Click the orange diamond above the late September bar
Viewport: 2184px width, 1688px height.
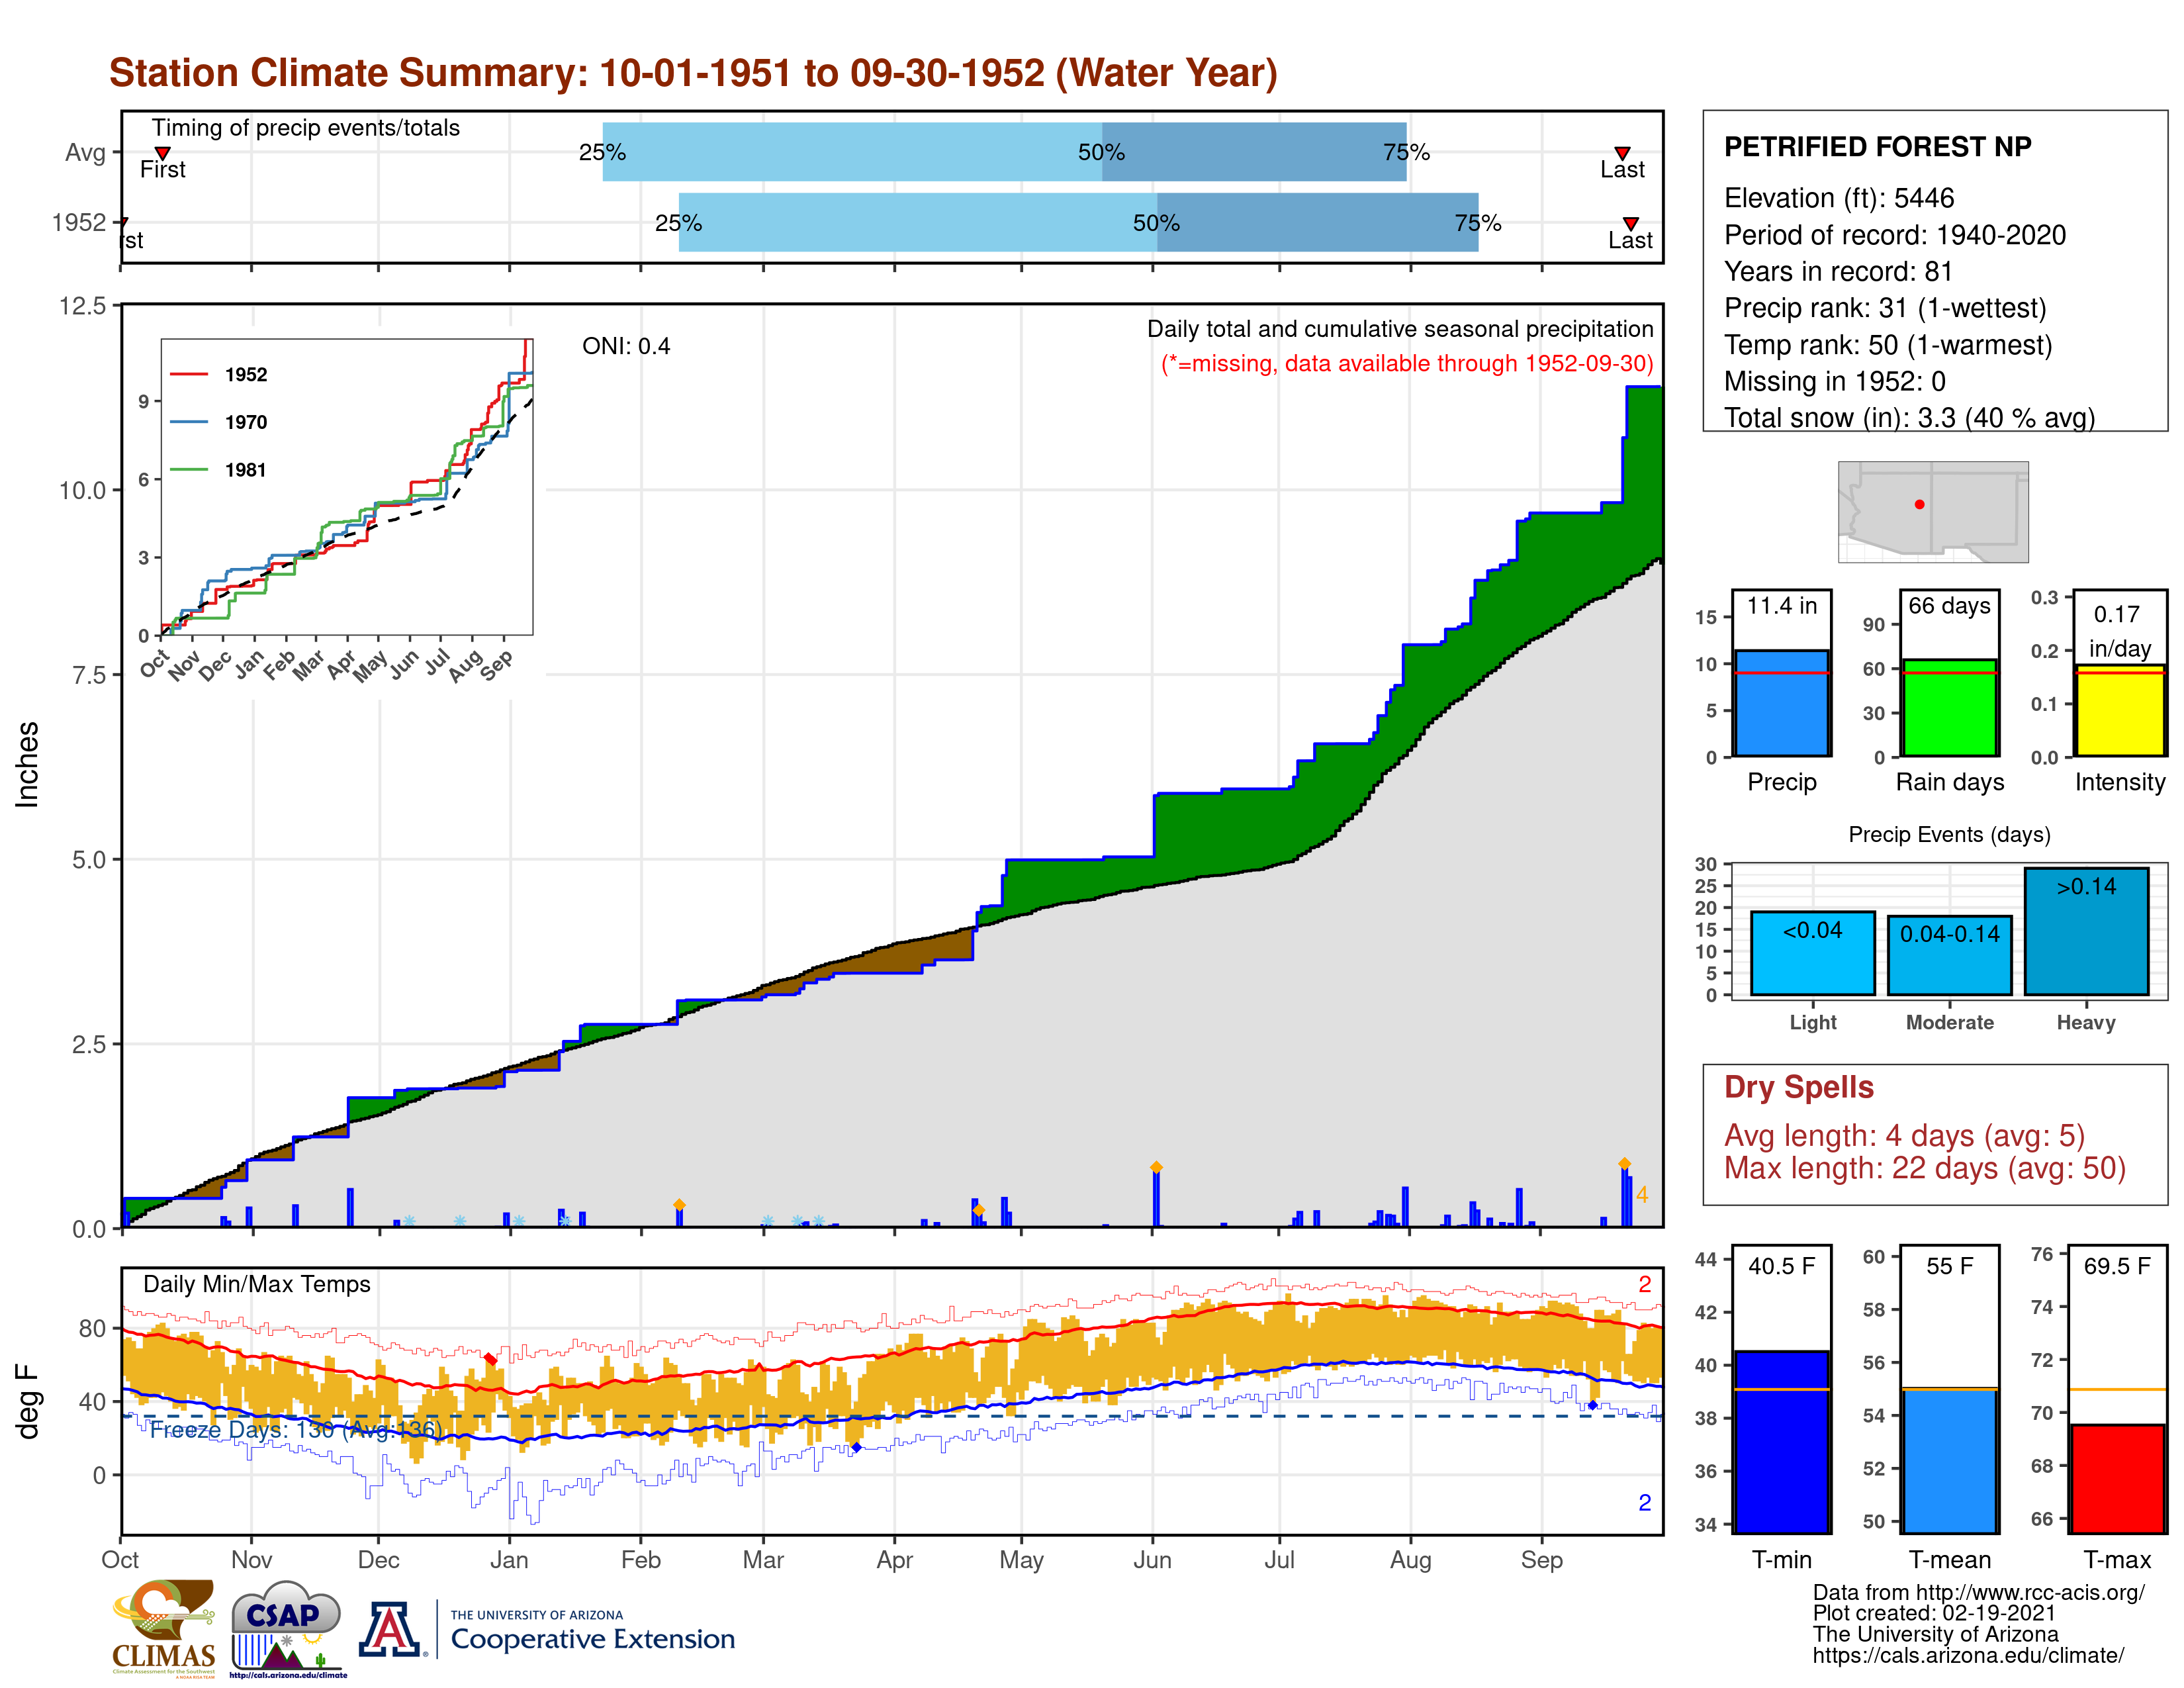click(1624, 1164)
